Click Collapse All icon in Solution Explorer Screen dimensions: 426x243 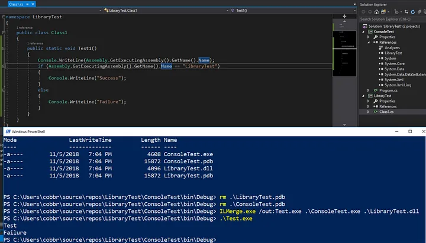[419, 12]
